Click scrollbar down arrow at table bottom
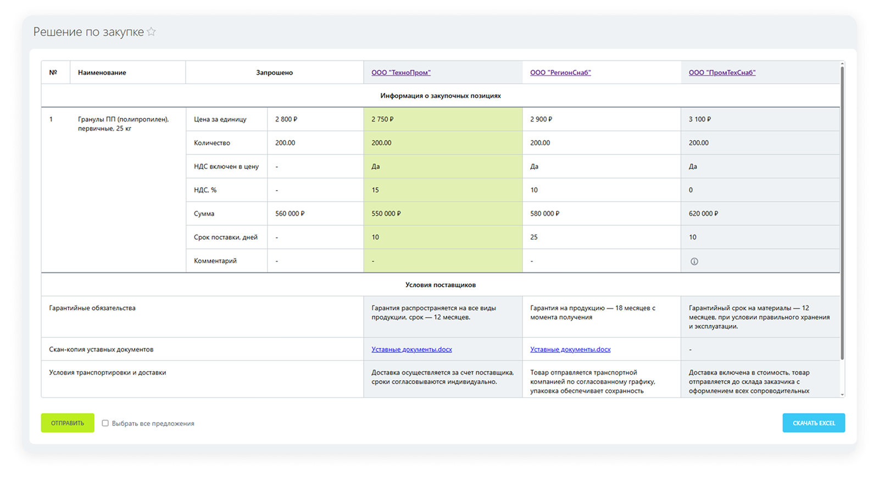The image size is (879, 478). [x=842, y=394]
